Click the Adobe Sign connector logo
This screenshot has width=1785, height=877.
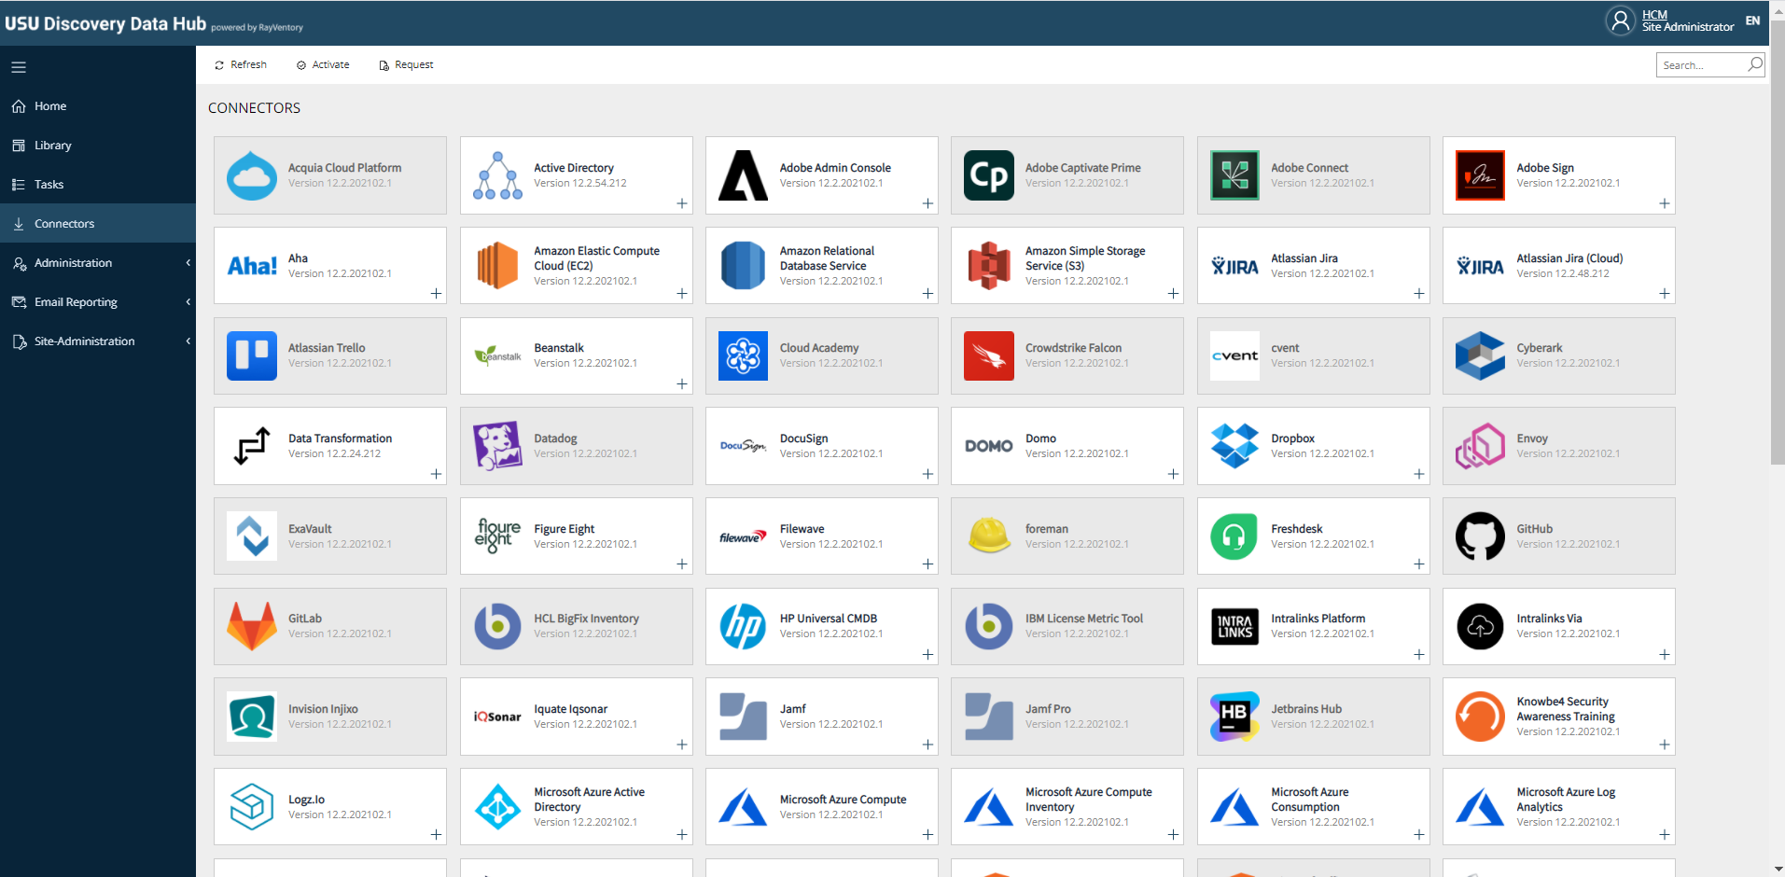(1480, 175)
